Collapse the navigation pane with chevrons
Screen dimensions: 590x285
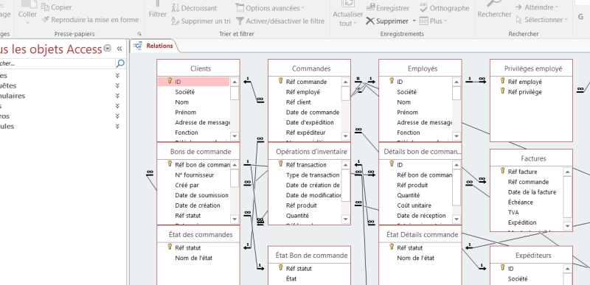[119, 49]
